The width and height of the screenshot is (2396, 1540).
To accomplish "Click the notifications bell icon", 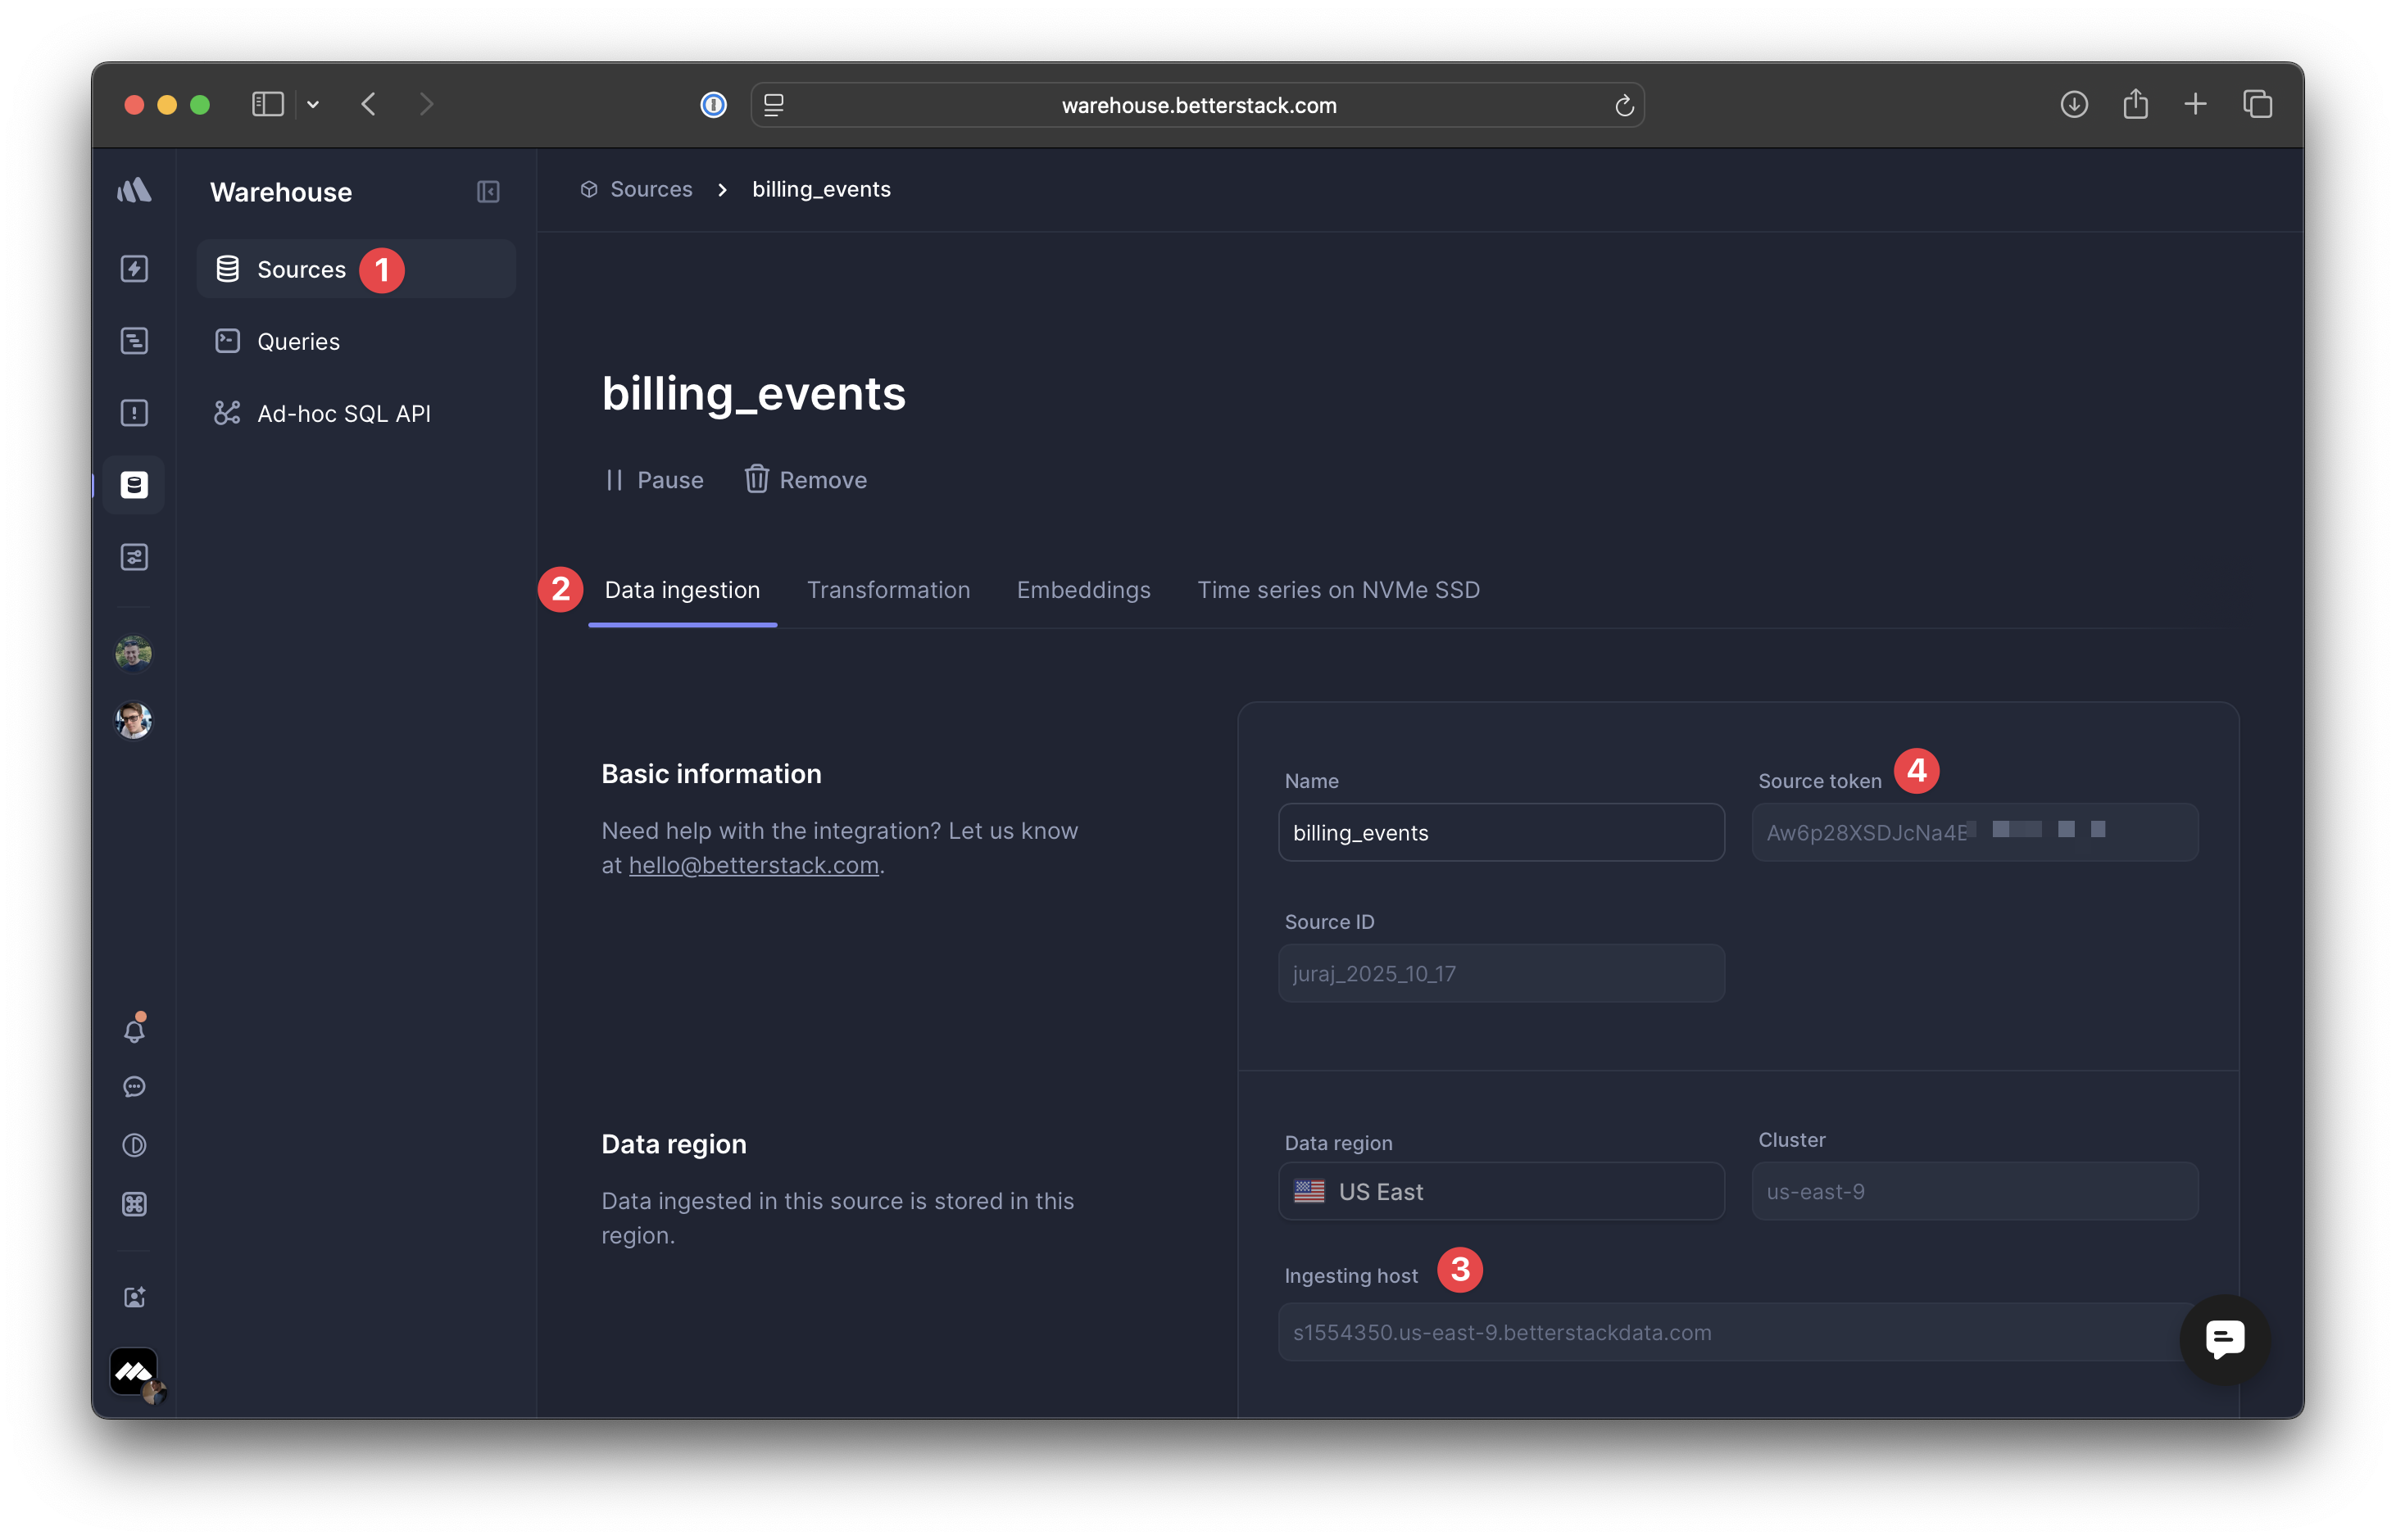I will click(134, 1030).
